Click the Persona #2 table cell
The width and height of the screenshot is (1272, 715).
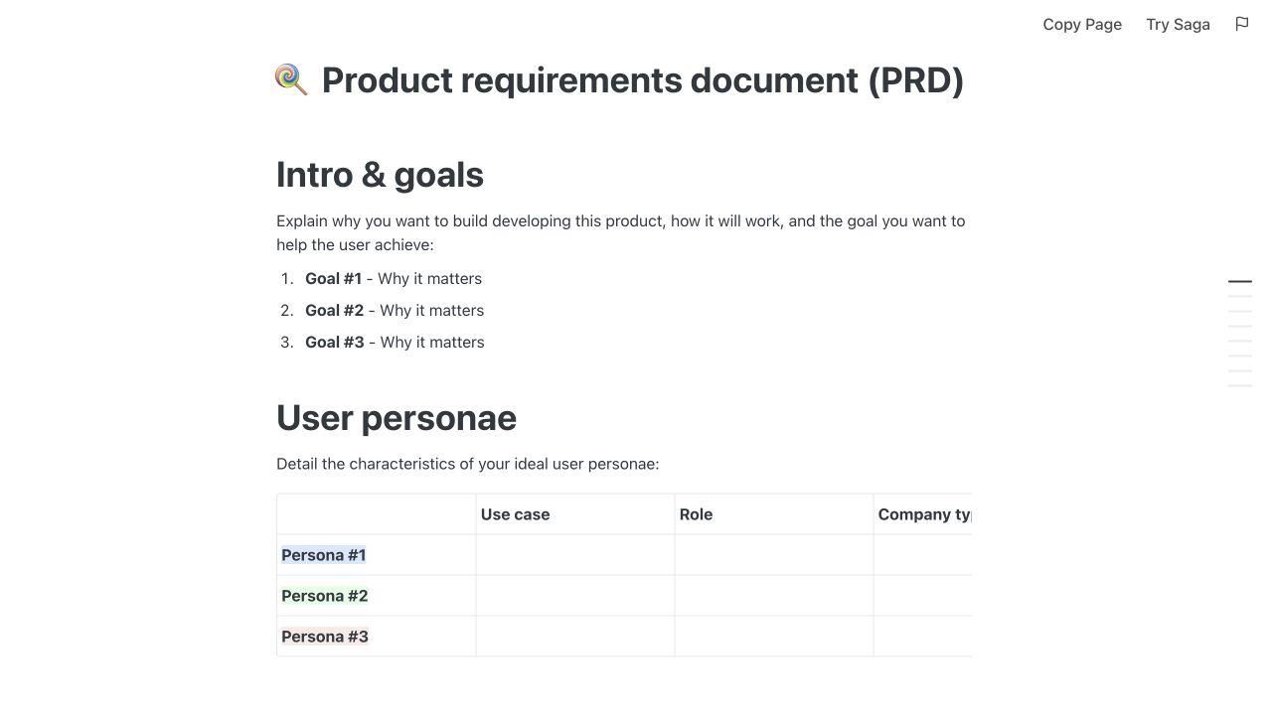coord(377,596)
